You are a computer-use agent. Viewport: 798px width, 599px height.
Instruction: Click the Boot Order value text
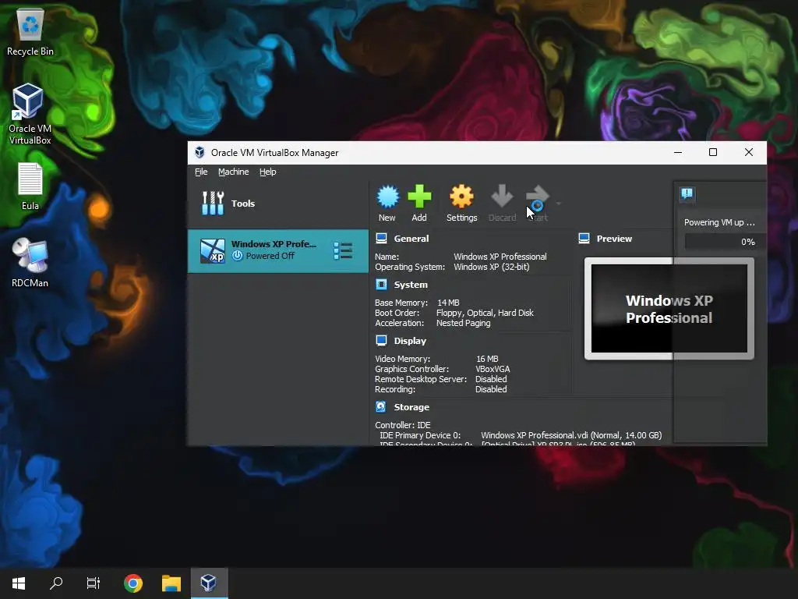[485, 313]
